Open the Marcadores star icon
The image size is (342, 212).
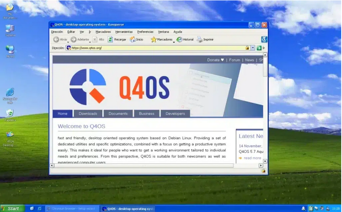pos(154,39)
